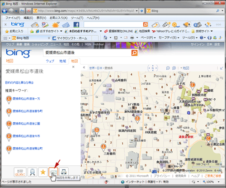The width and height of the screenshot is (226, 188).
Task: Click marker A on the map
Action: (104, 148)
